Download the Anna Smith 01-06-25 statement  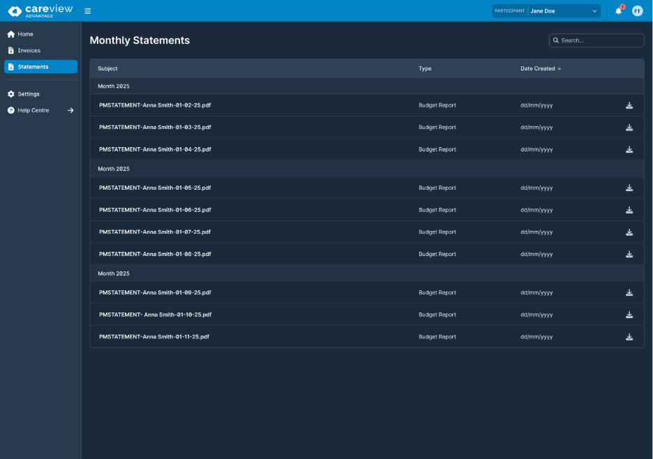click(629, 210)
